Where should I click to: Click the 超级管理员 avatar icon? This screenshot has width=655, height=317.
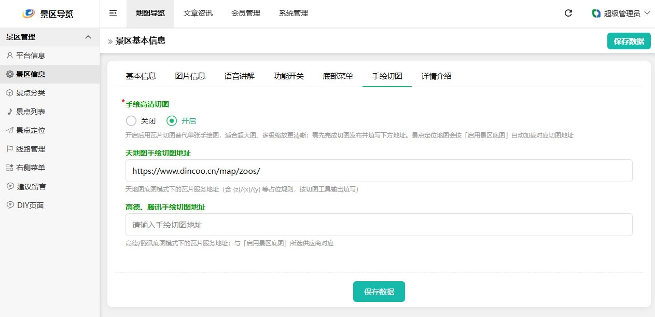596,13
